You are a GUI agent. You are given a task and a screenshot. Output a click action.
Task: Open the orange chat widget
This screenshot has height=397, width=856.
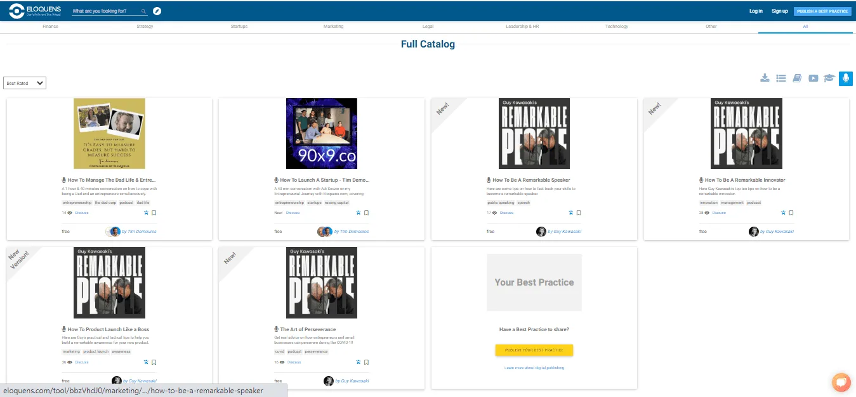point(841,382)
